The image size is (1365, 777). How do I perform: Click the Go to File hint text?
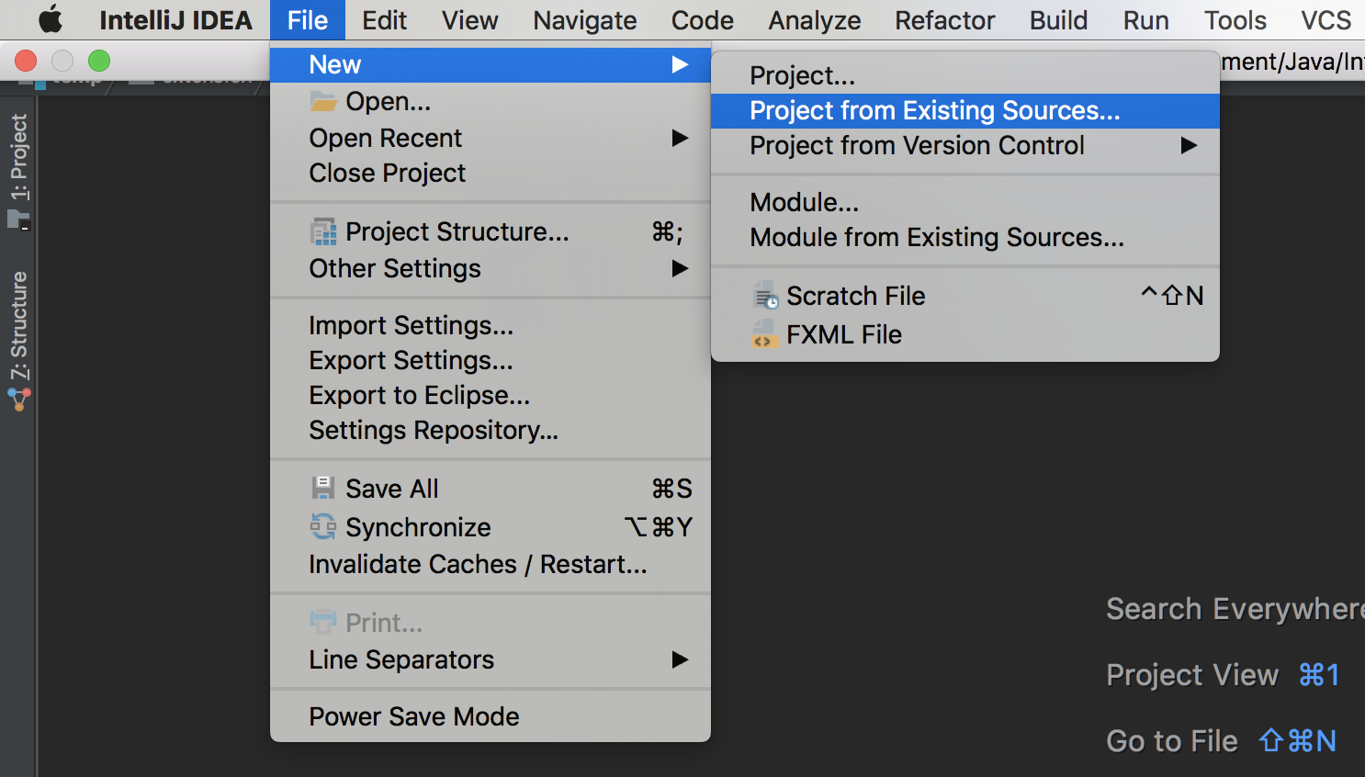pos(1172,741)
